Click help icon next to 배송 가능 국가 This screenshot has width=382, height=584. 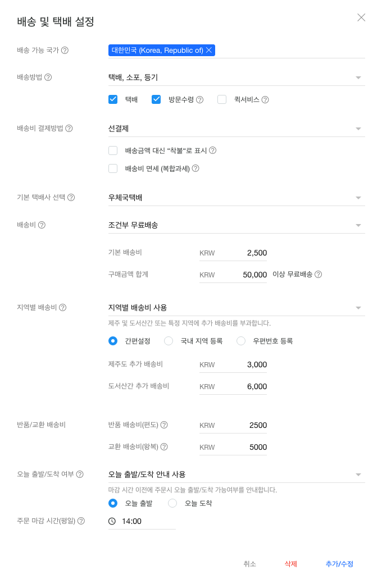65,51
